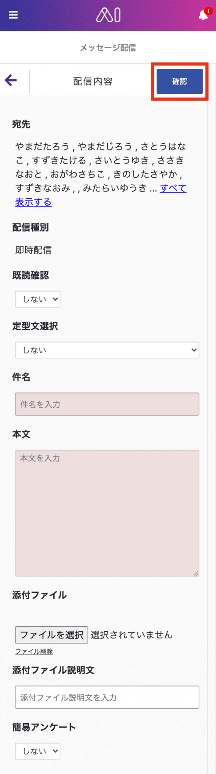This screenshot has width=216, height=774.
Task: Focus the 添付ファイル説明文 input field
Action: pos(107,697)
